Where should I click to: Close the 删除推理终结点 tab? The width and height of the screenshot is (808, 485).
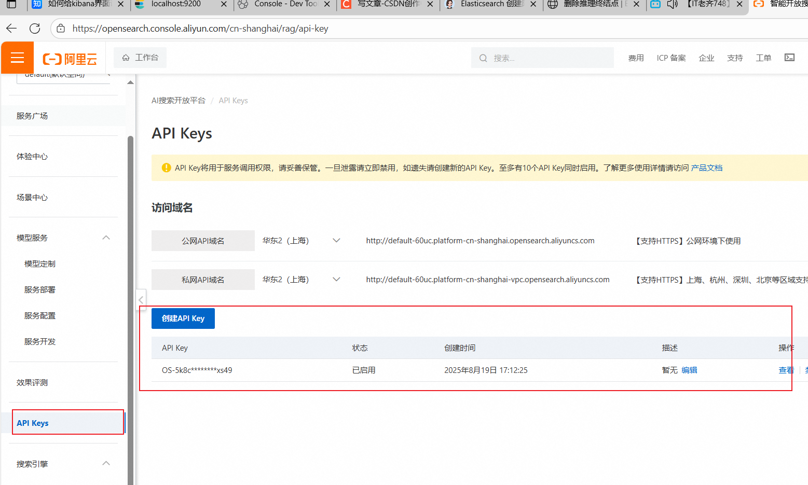(636, 4)
